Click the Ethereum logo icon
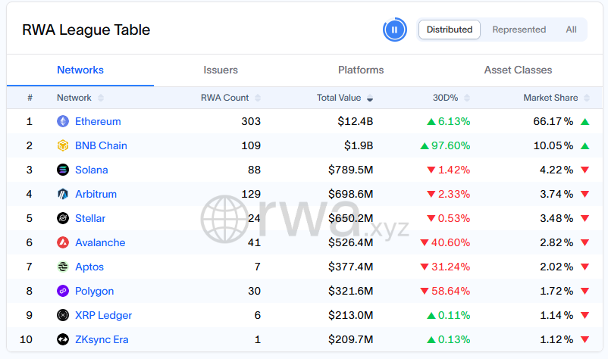Viewport: 608px width, 359px height. (63, 121)
